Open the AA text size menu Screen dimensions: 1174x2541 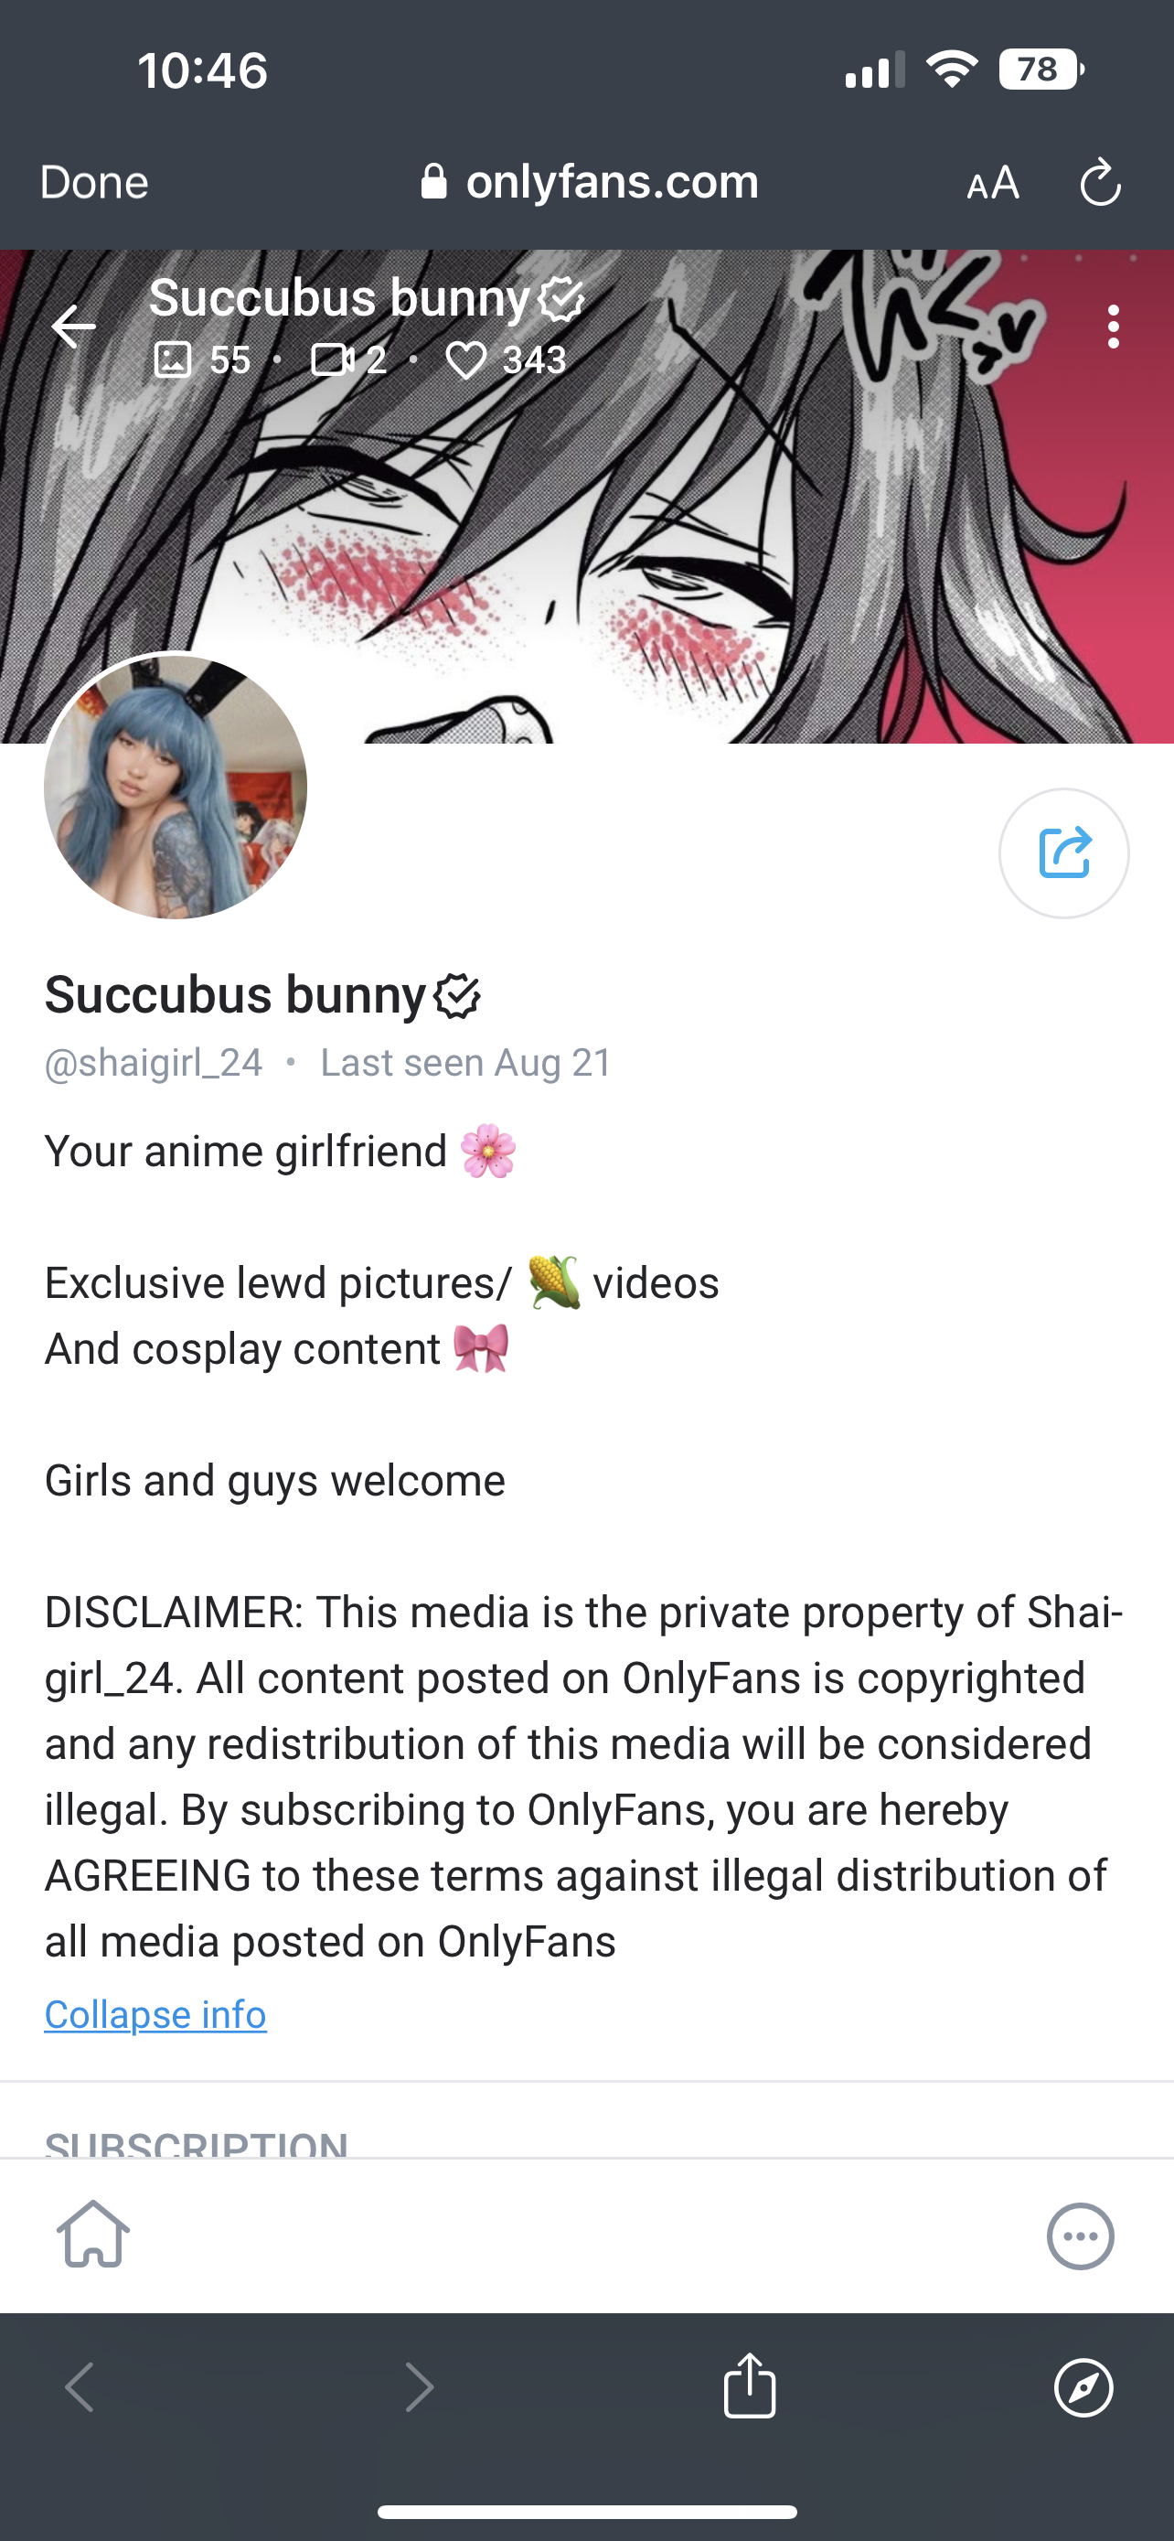click(993, 183)
